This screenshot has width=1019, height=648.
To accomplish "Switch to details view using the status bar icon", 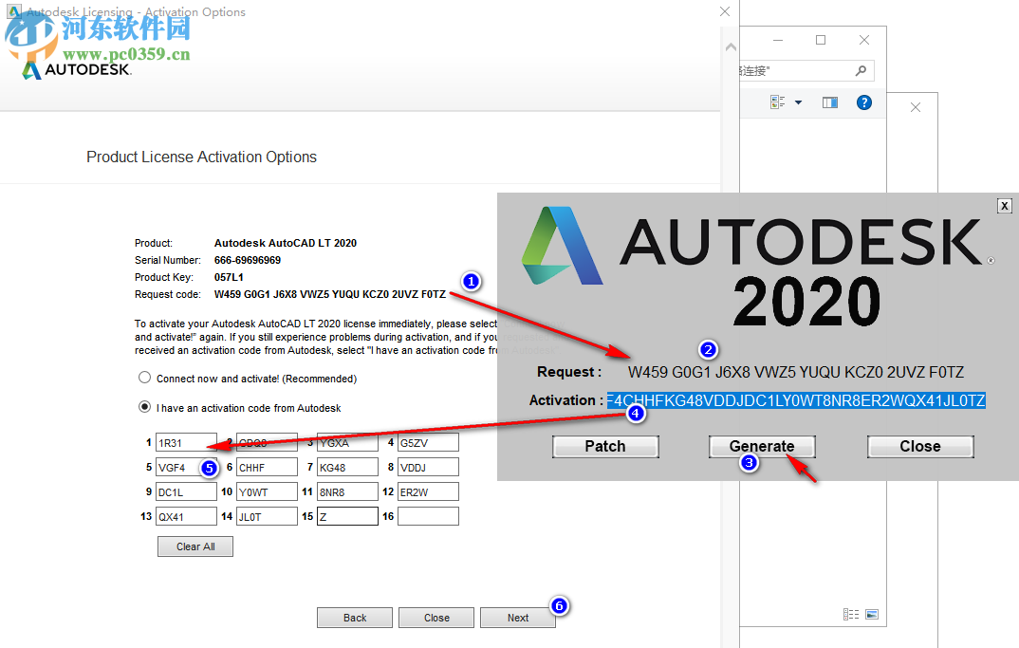I will tap(850, 614).
